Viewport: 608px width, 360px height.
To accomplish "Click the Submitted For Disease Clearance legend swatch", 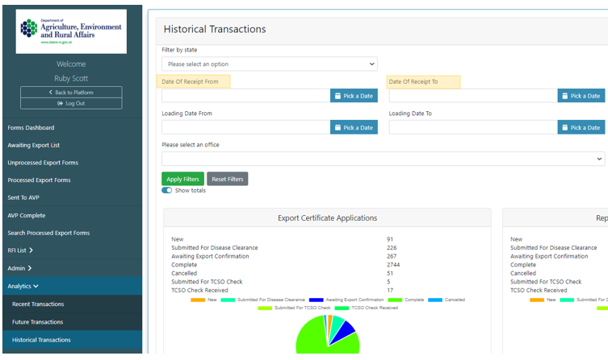I will (x=228, y=300).
